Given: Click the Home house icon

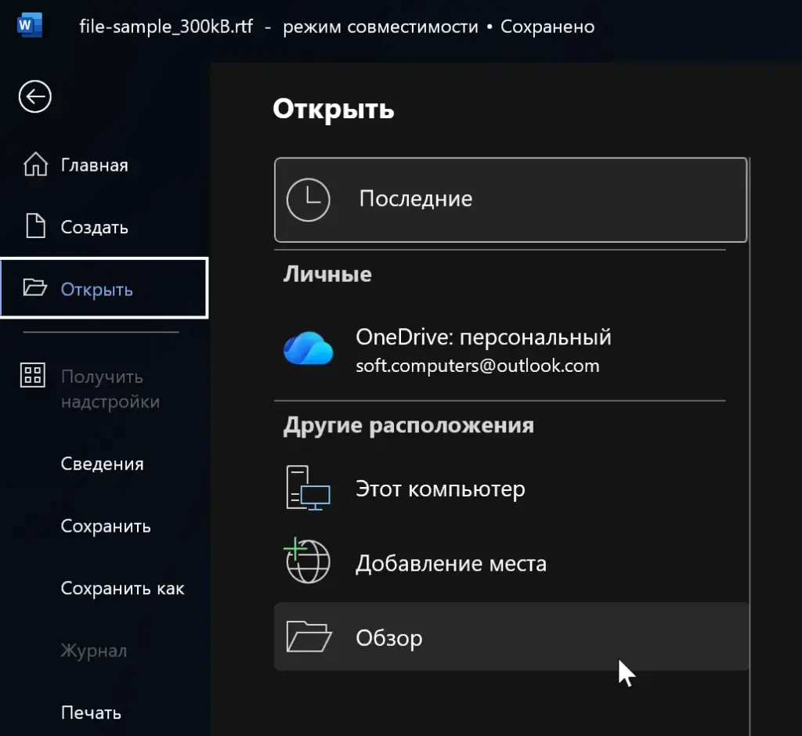Looking at the screenshot, I should tap(35, 164).
